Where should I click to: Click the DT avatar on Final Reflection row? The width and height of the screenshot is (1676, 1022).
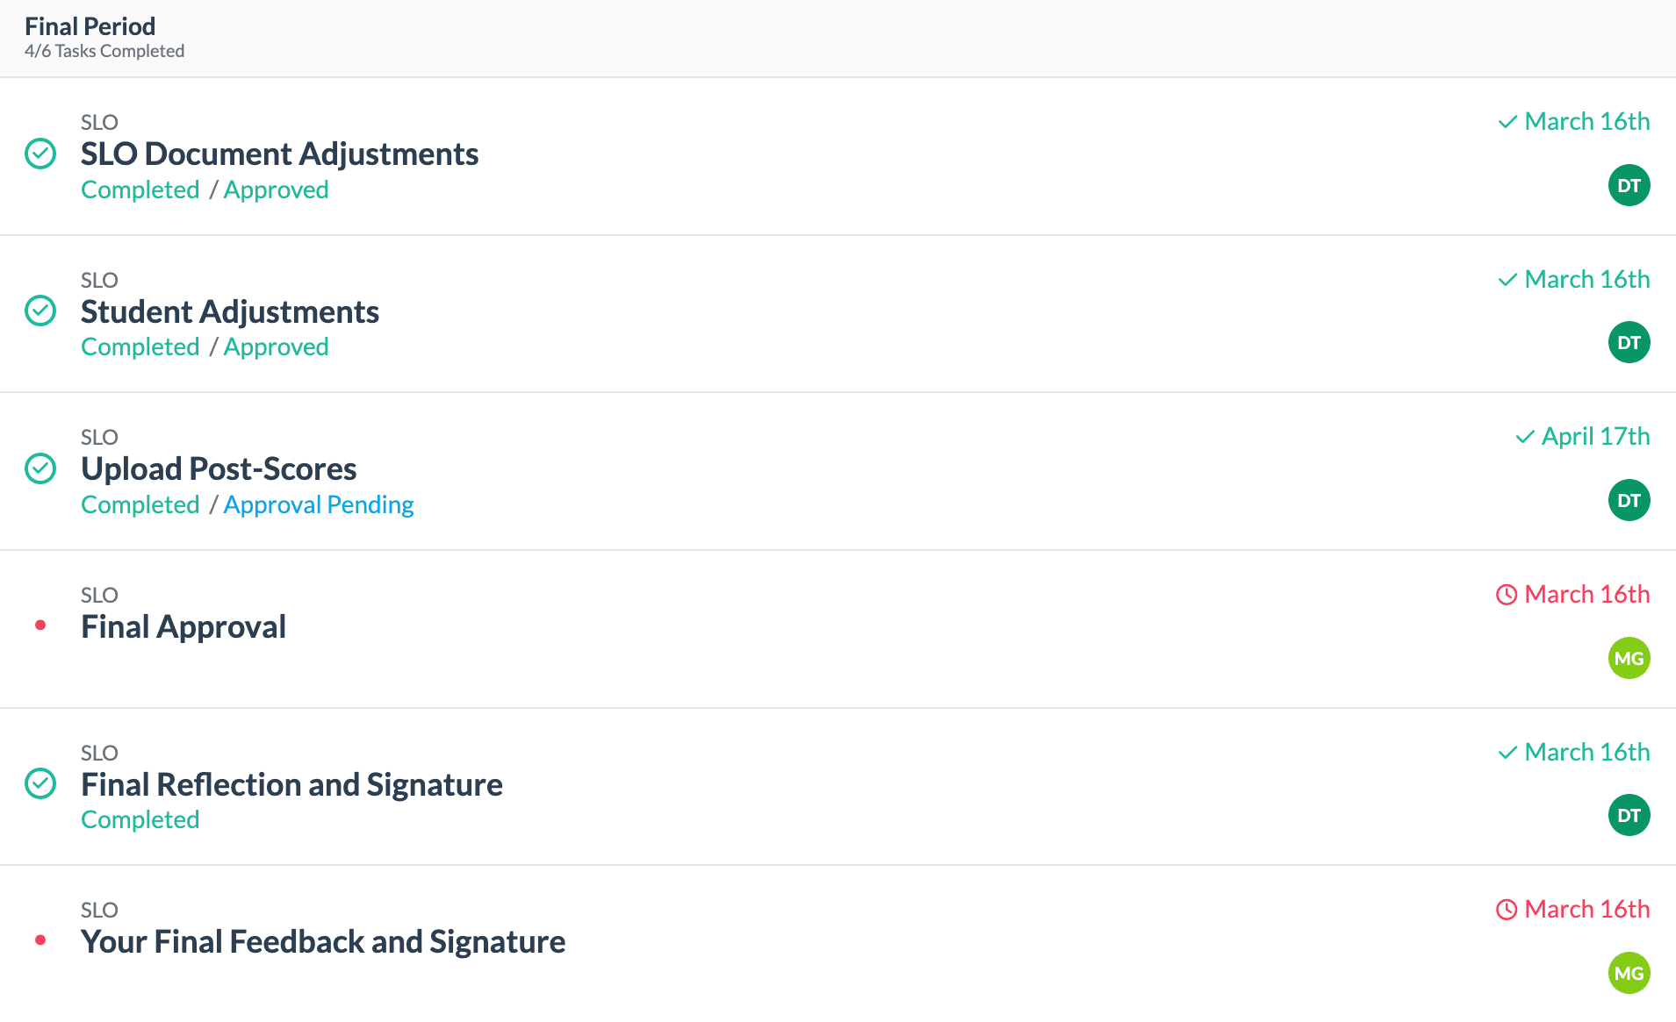pos(1629,815)
